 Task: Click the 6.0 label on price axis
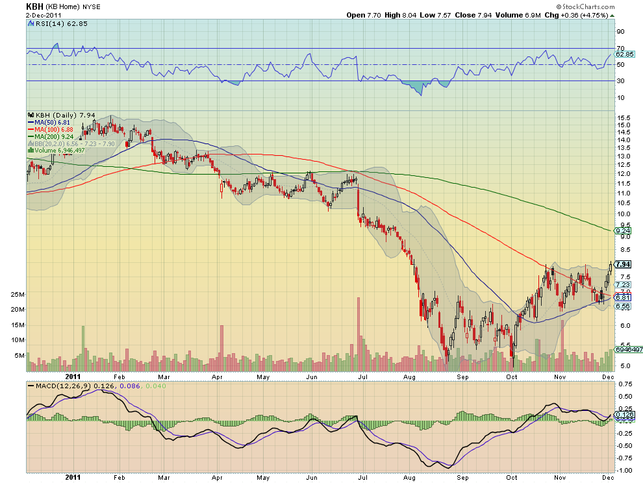(625, 325)
